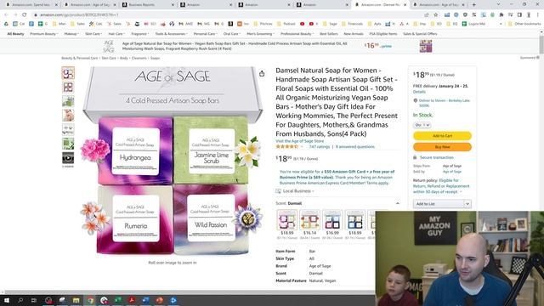The height and width of the screenshot is (306, 544).
Task: Bookmark this page with the star icon
Action: (x=436, y=15)
